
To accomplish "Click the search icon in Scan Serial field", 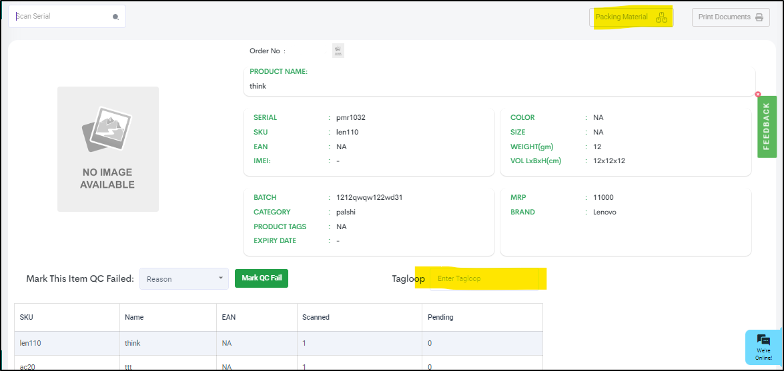I will click(x=115, y=17).
